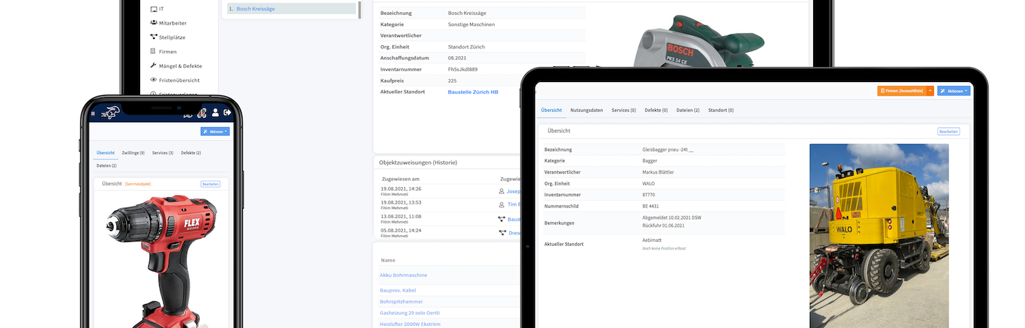Click the wrench icon for Mängel & Defekte
Image resolution: width=1025 pixels, height=328 pixels.
(x=153, y=66)
